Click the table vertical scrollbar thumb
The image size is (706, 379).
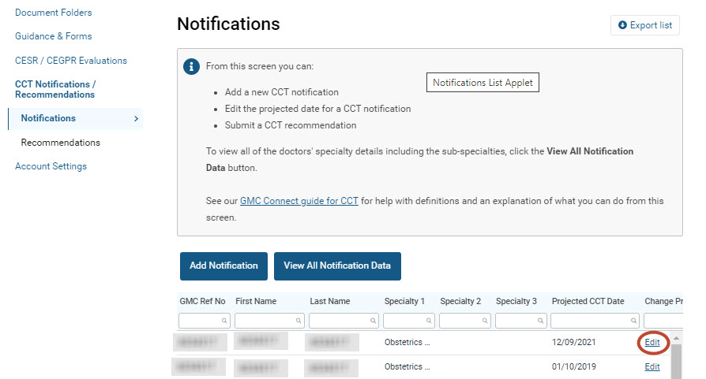[x=676, y=362]
